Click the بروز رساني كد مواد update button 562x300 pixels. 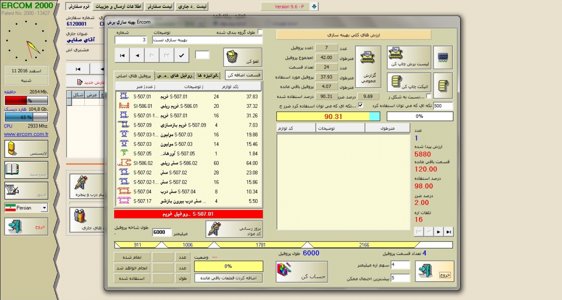(x=234, y=229)
